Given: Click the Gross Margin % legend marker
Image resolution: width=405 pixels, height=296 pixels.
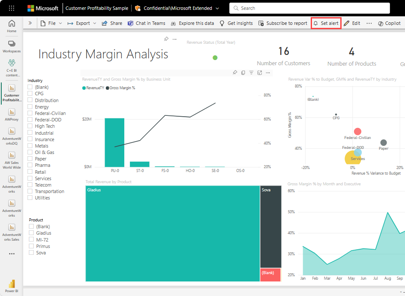Looking at the screenshot, I should click(x=108, y=88).
